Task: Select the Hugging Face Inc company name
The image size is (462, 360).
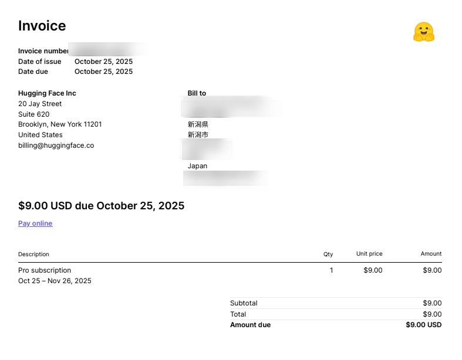Action: (47, 93)
